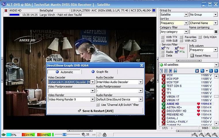The image size is (219, 138).
Task: Click the first list view icon above channels
Action: [161, 71]
